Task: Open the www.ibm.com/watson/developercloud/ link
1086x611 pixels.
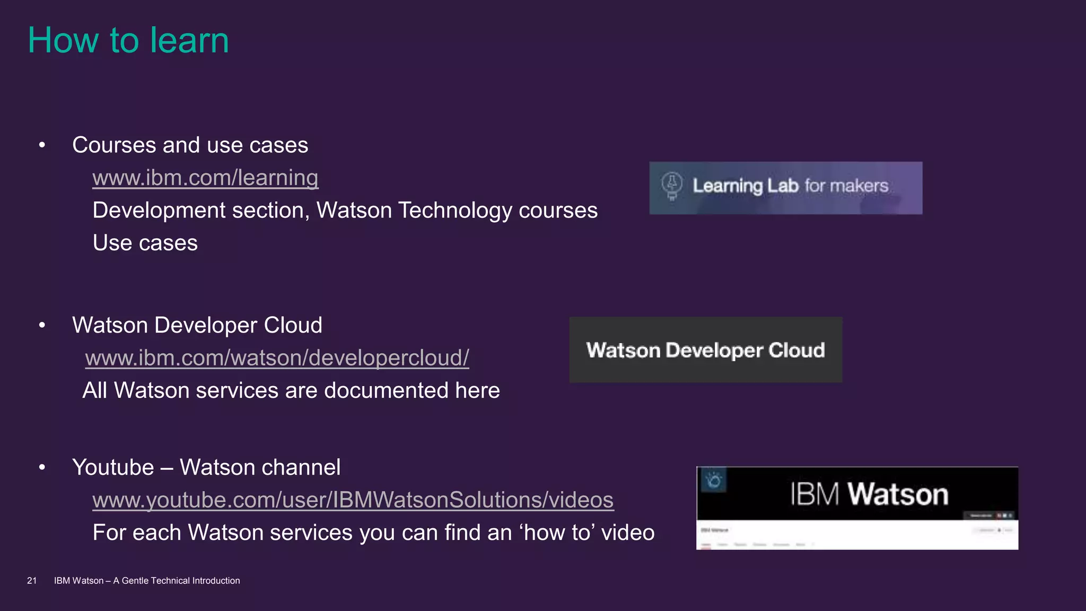Action: [277, 358]
